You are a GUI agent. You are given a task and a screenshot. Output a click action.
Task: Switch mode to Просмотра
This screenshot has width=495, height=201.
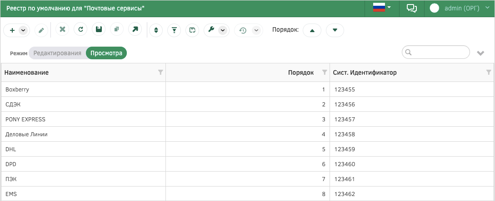pos(106,53)
